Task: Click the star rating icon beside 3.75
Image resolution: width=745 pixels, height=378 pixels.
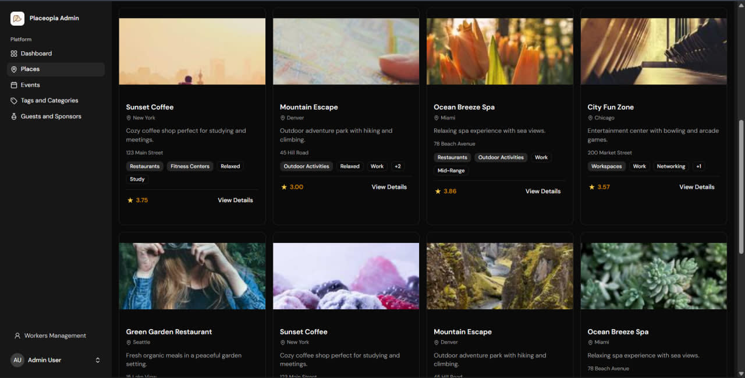Action: [x=130, y=200]
